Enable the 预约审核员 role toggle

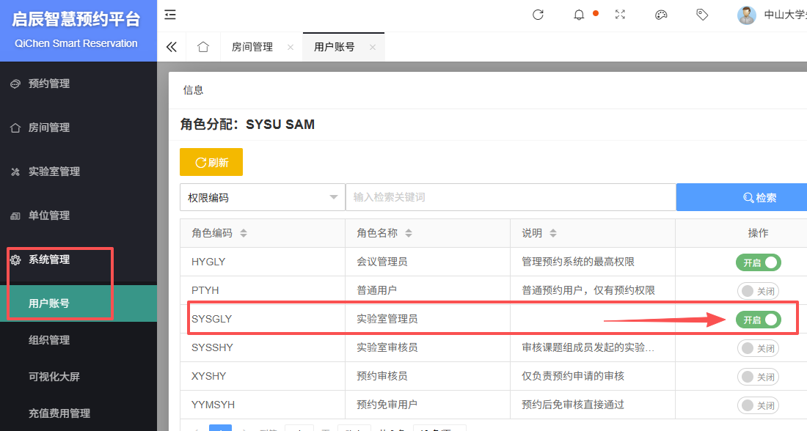[x=759, y=377]
